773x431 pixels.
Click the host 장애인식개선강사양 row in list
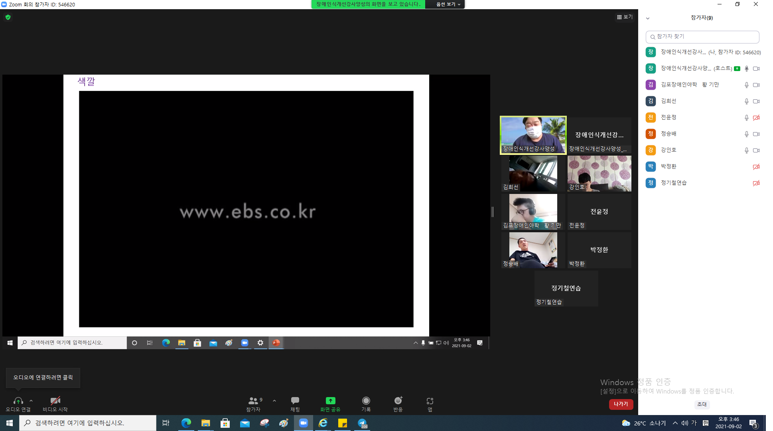coord(702,69)
